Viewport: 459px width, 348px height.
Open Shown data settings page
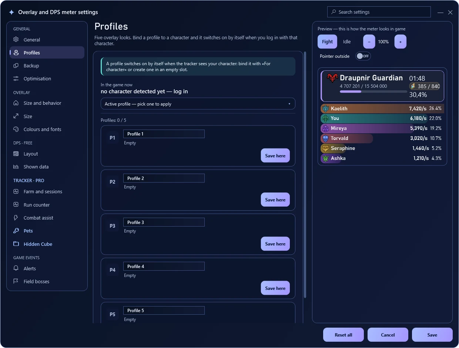tap(47, 167)
